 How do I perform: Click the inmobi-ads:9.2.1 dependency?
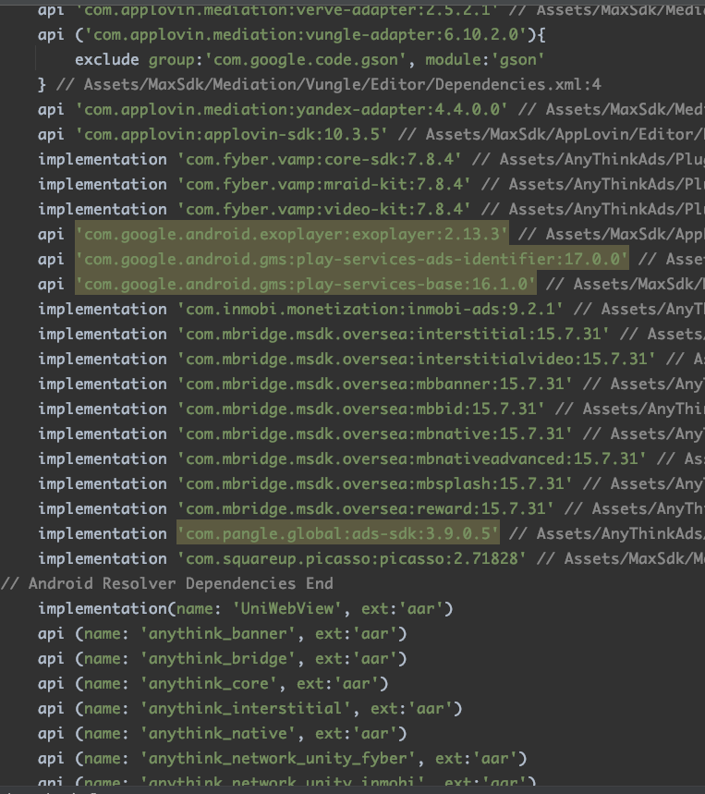(370, 309)
